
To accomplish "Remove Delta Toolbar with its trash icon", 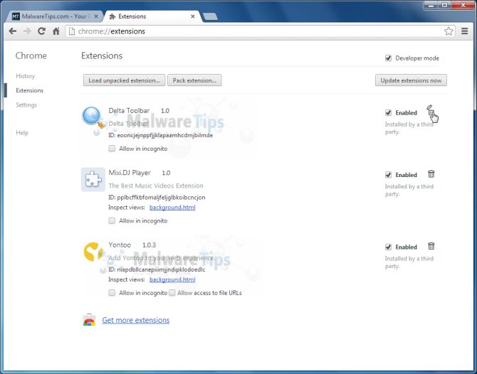I will (431, 111).
